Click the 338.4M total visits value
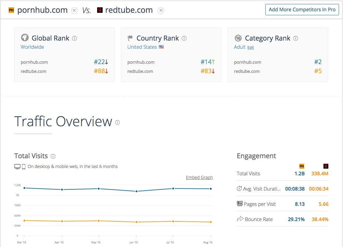The image size is (343, 247). click(320, 174)
